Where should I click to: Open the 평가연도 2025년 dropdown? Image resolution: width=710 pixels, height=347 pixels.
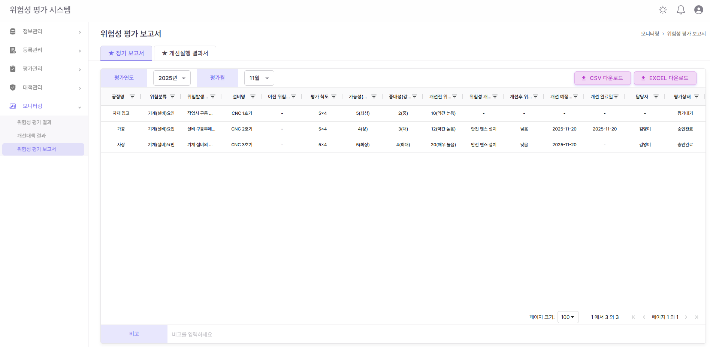172,78
